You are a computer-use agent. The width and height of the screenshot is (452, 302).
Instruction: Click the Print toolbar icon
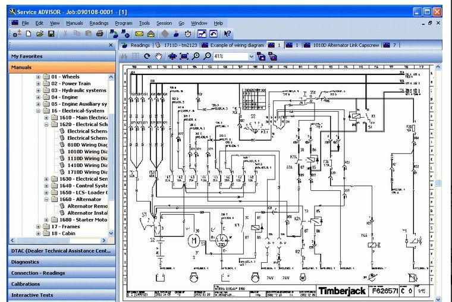(x=100, y=34)
